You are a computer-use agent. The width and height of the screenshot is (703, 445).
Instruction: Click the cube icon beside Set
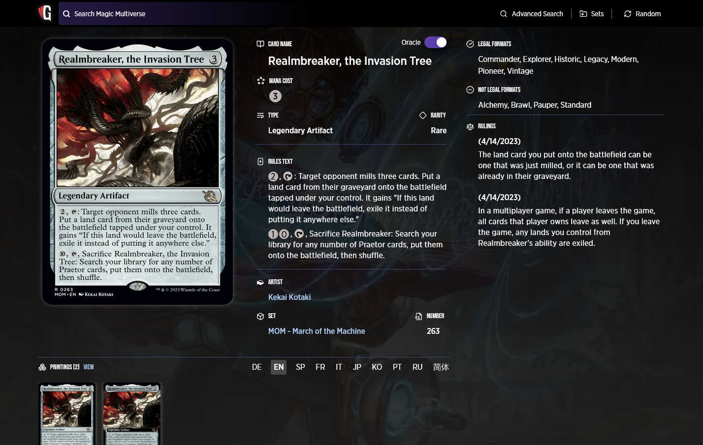click(260, 316)
